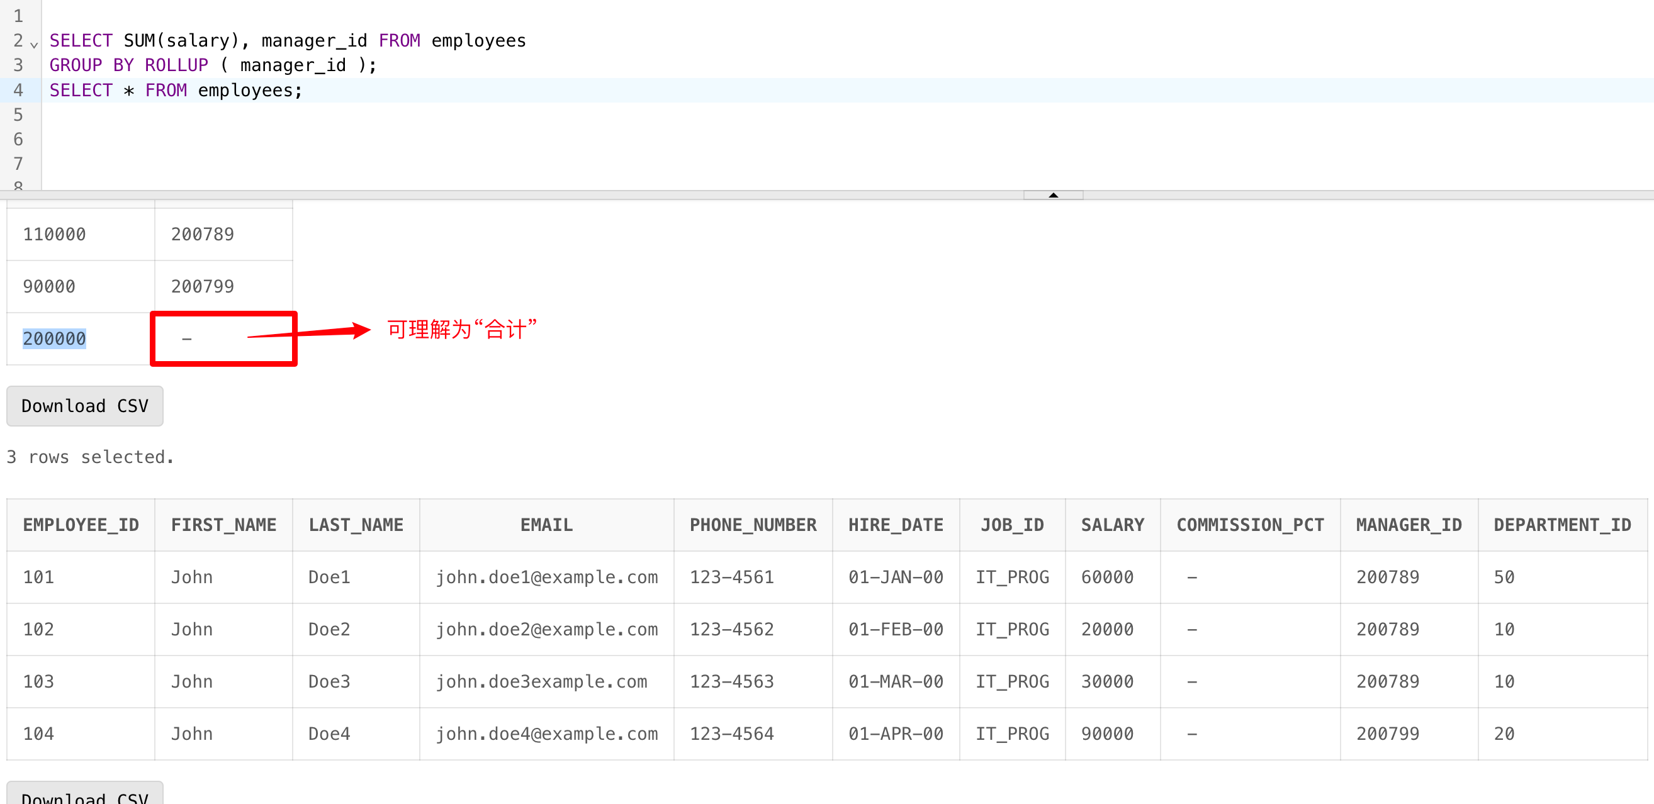Click the 200799 manager ID in top results
The height and width of the screenshot is (804, 1654).
click(x=202, y=286)
